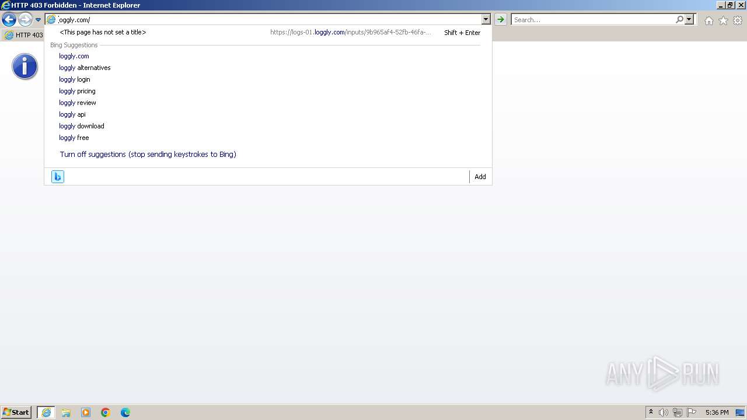The image size is (747, 420).
Task: Open the Tools gear icon
Action: click(x=738, y=20)
